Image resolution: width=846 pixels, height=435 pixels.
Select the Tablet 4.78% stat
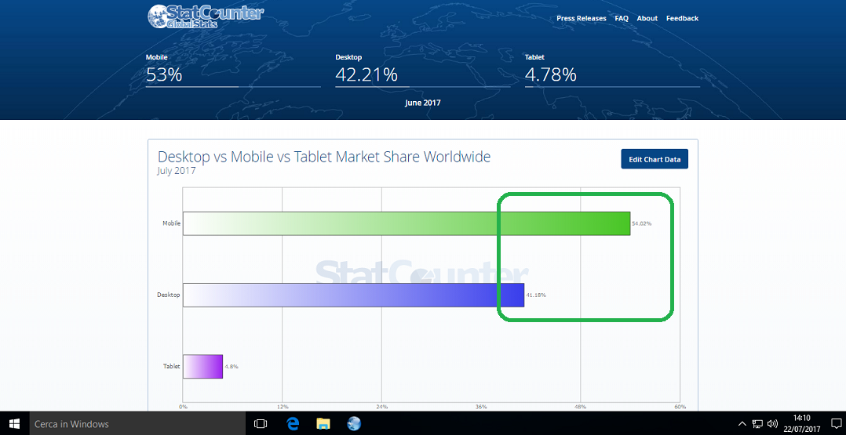(612, 70)
